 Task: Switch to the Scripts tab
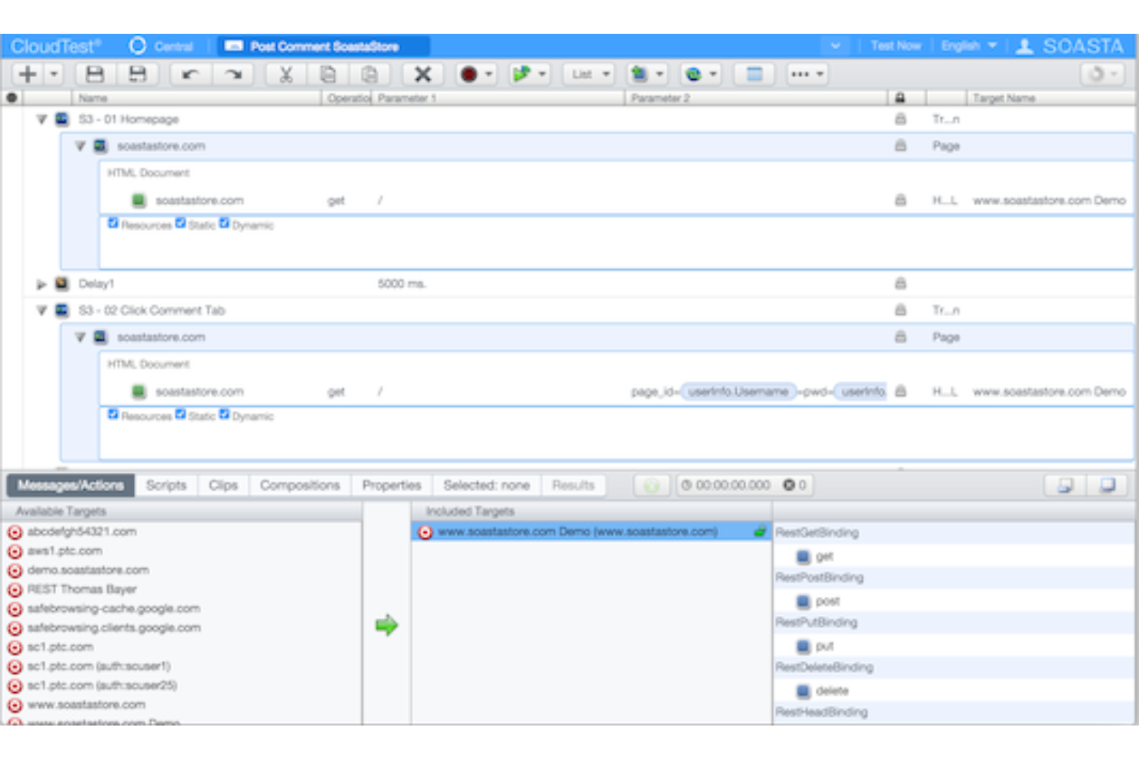tap(166, 485)
